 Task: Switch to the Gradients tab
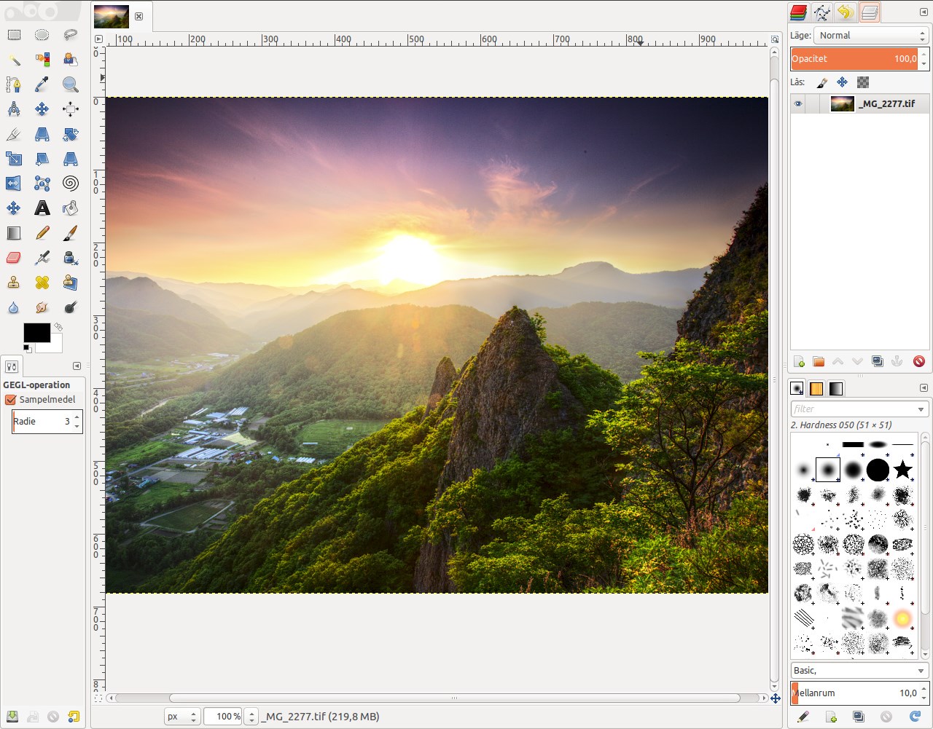835,388
